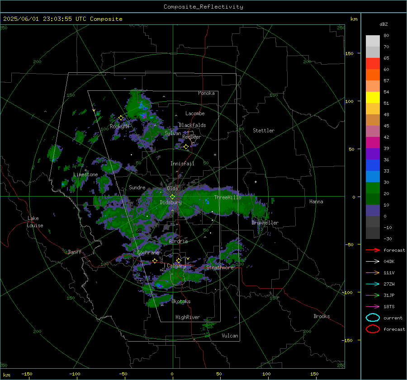
Task: Click the Lacombe city label
Action: (x=195, y=113)
